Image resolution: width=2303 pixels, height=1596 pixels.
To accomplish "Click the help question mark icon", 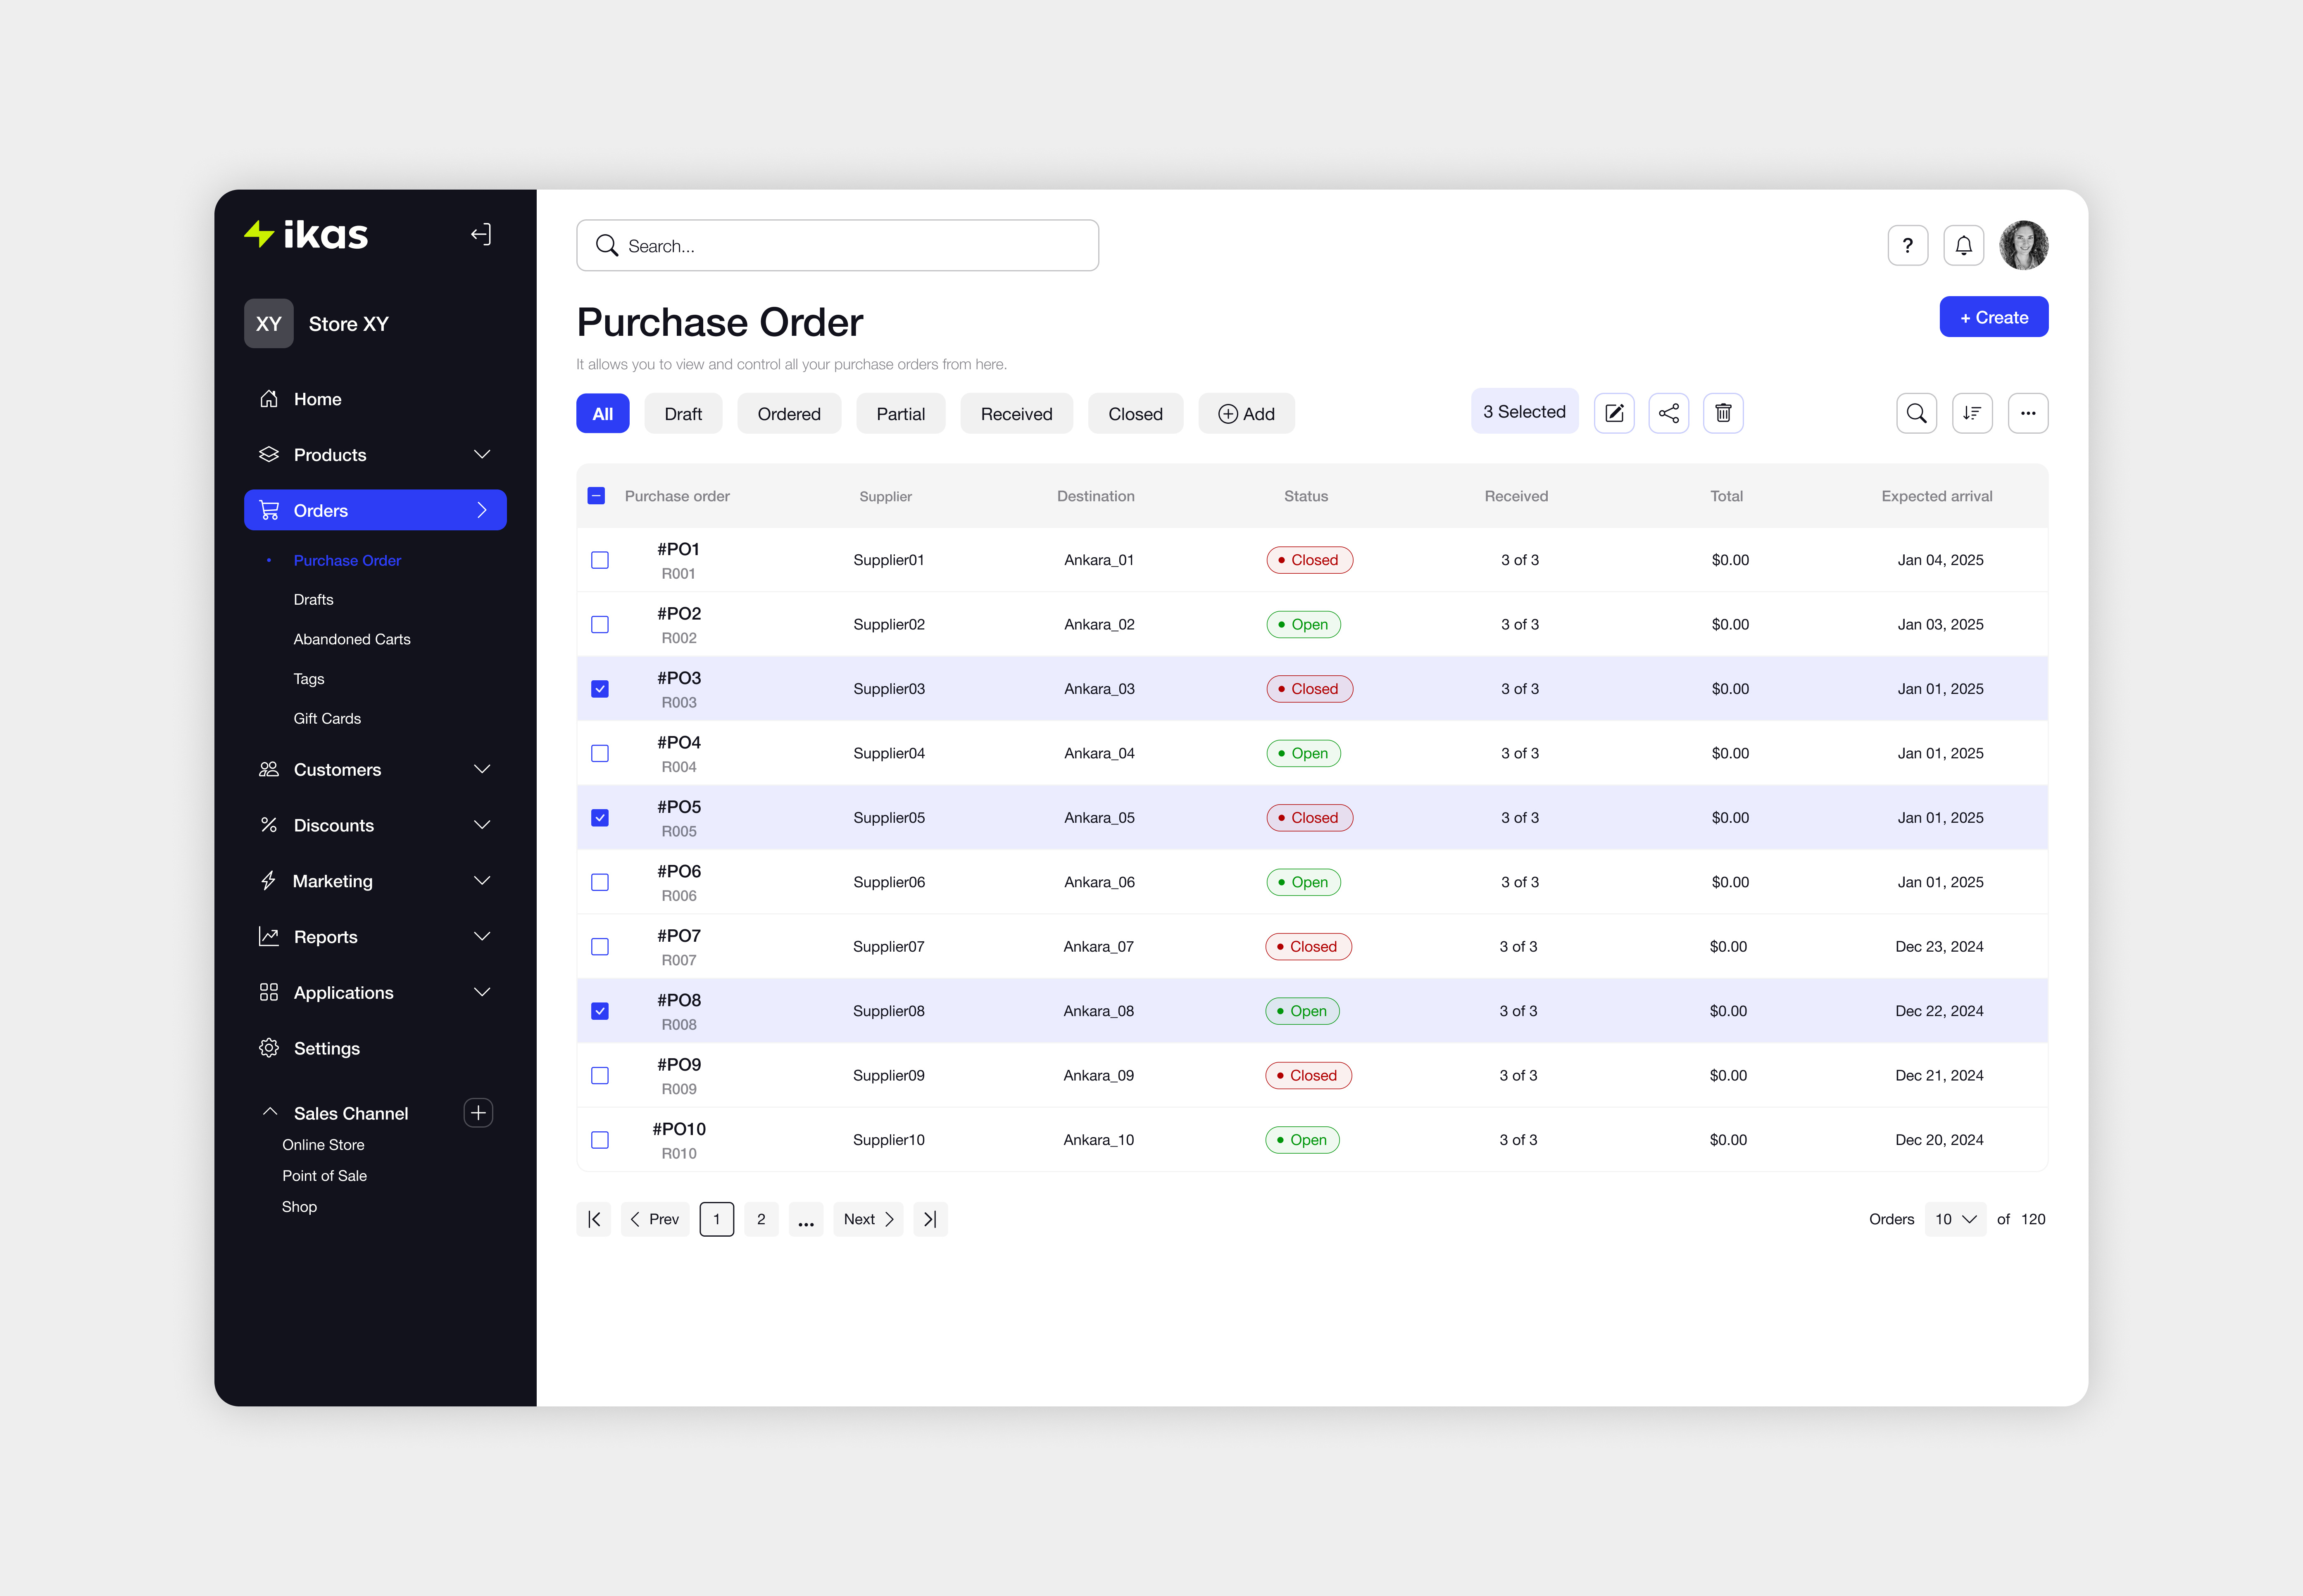I will (1907, 245).
